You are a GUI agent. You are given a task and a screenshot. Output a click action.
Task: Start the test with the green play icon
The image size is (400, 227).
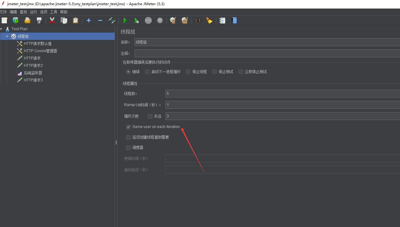(x=125, y=20)
